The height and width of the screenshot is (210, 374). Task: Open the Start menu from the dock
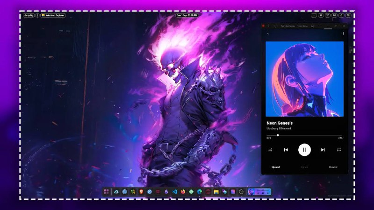click(x=107, y=192)
